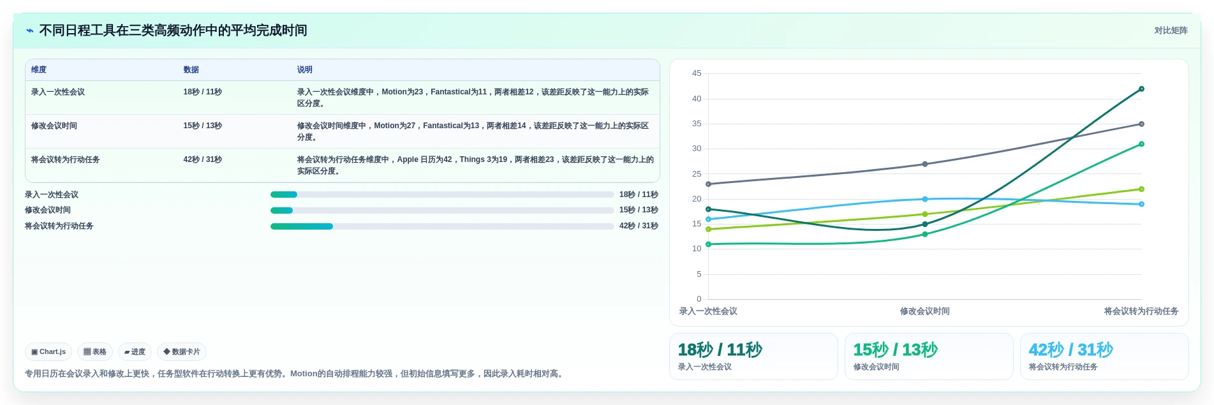Click the 将会议转为行动任务 x-axis label

pos(1141,311)
